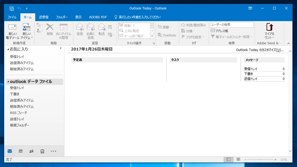The height and width of the screenshot is (167, 297).
Task: Open 送信トレイ in the メッセージ list
Action: click(251, 79)
